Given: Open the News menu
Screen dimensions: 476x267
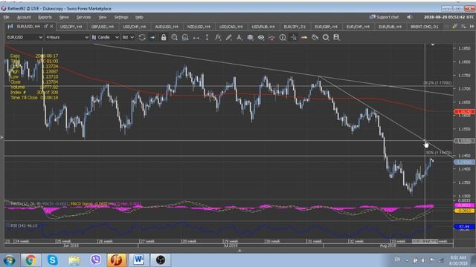Looking at the screenshot, I should [x=64, y=17].
